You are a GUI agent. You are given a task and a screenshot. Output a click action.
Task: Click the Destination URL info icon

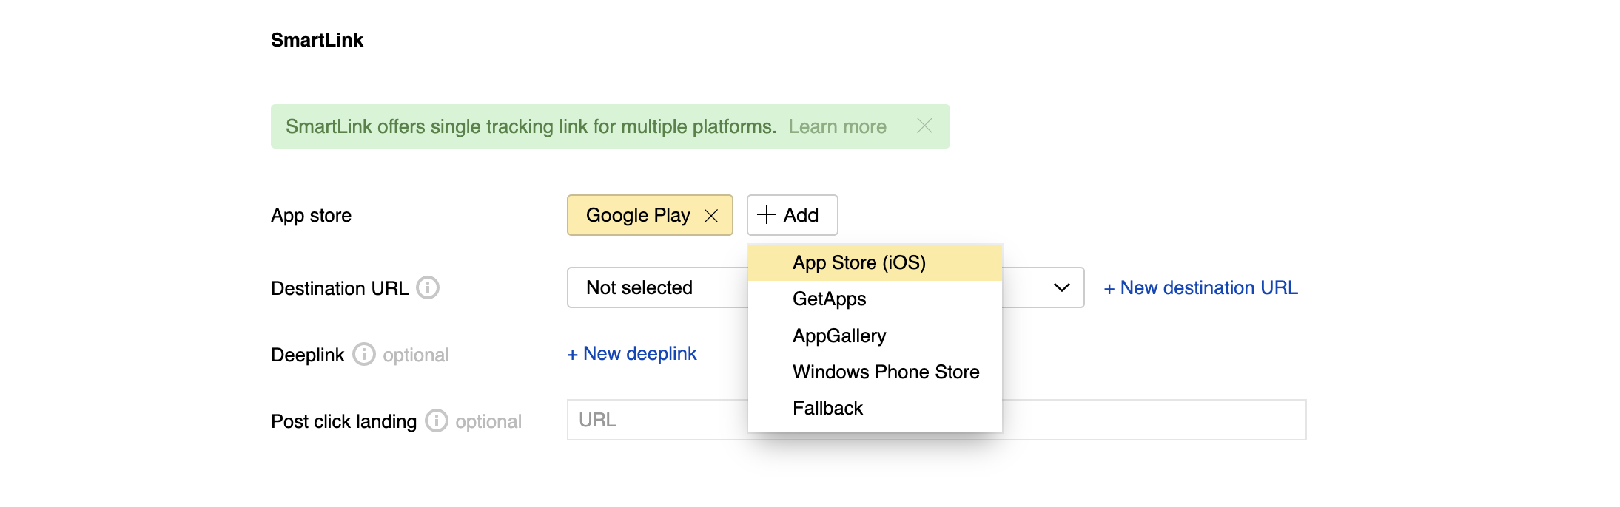[x=428, y=287]
